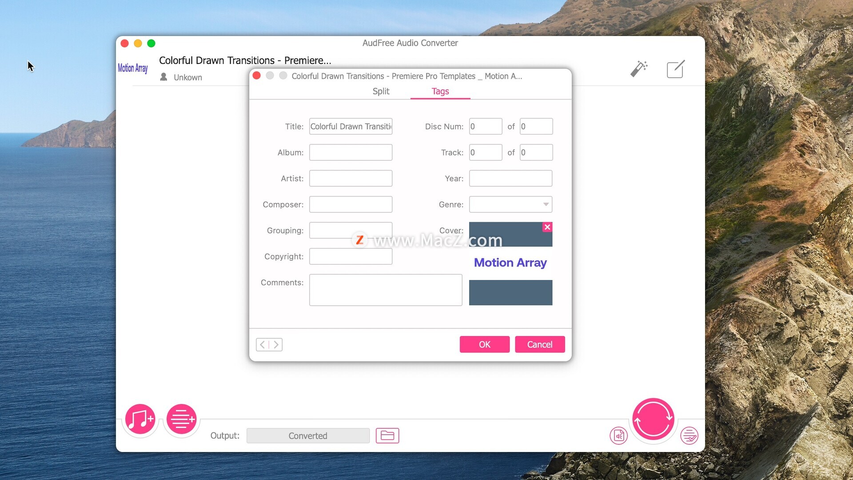Image resolution: width=853 pixels, height=480 pixels.
Task: Remove the cover image with the X
Action: click(x=547, y=227)
